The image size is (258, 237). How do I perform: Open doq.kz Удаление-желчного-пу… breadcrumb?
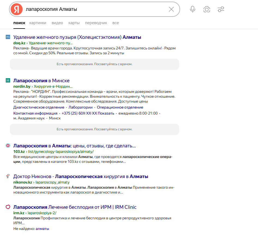point(51,43)
